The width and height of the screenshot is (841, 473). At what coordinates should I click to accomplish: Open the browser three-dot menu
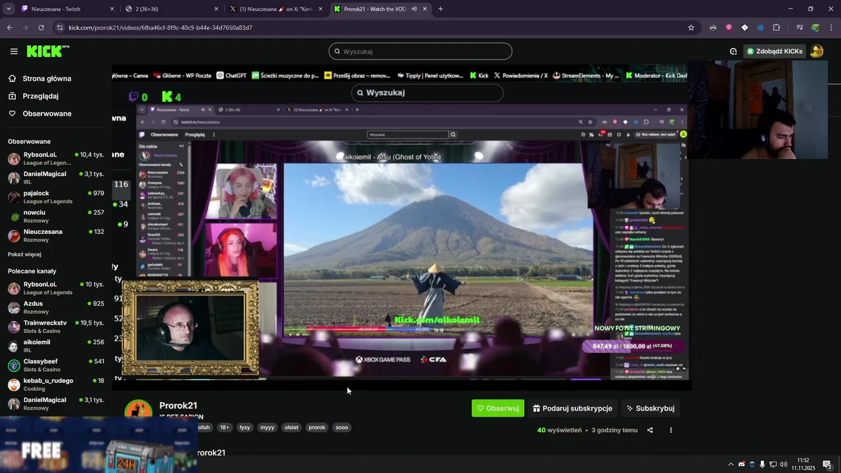pos(831,28)
